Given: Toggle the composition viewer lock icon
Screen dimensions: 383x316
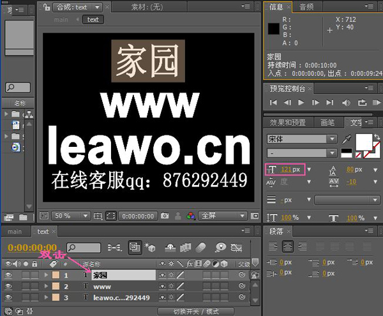Looking at the screenshot, I should coord(47,7).
